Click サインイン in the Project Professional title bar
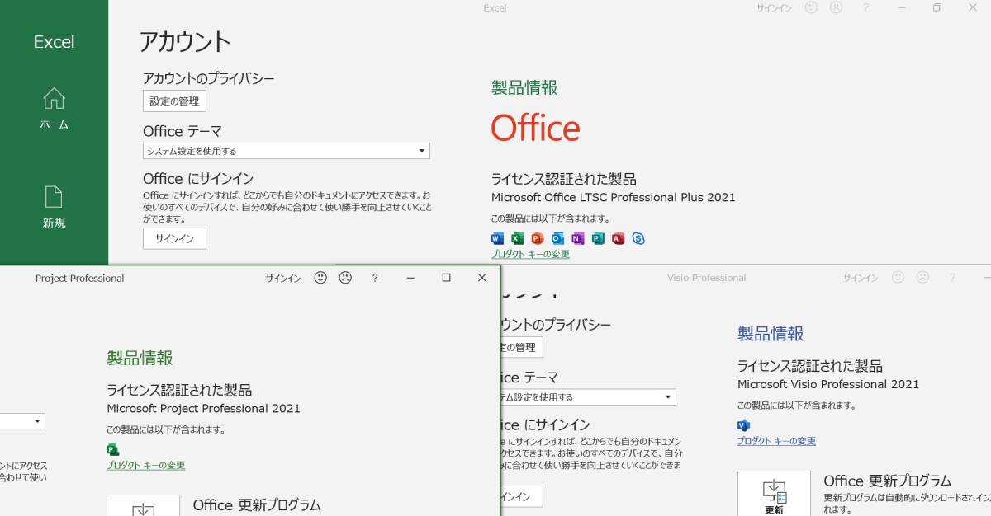This screenshot has height=516, width=991. click(x=283, y=279)
